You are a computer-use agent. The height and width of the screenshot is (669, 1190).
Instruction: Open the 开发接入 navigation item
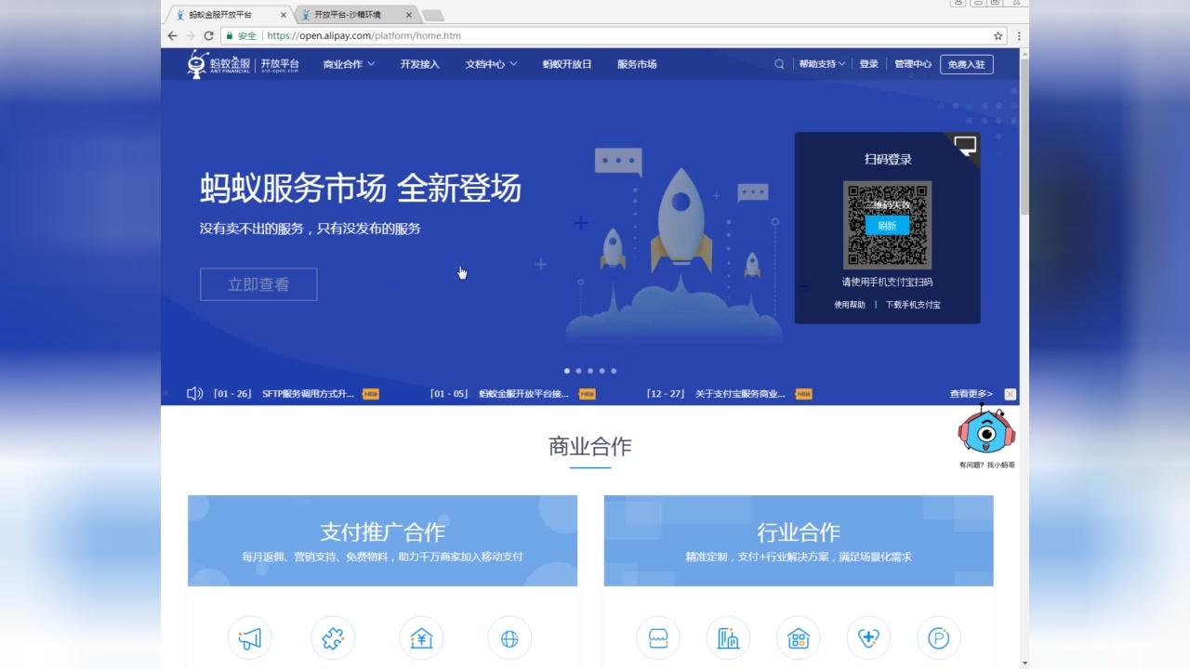click(420, 64)
